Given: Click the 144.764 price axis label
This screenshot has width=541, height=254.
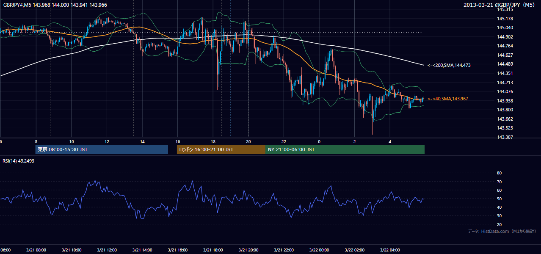Looking at the screenshot, I should tap(505, 46).
